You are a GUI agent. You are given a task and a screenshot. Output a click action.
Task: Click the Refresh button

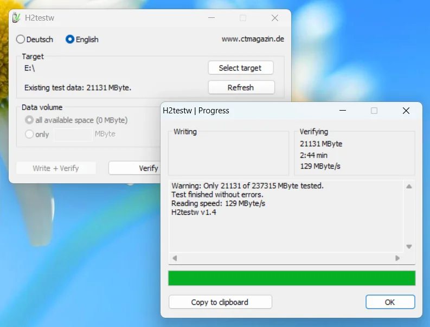coord(241,87)
